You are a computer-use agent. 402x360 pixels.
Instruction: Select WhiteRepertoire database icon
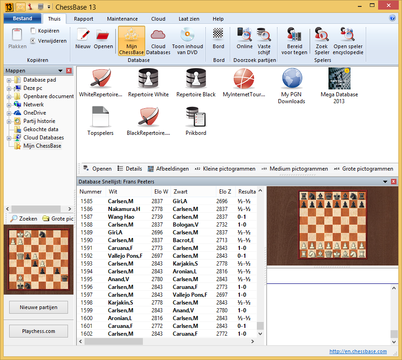point(101,78)
